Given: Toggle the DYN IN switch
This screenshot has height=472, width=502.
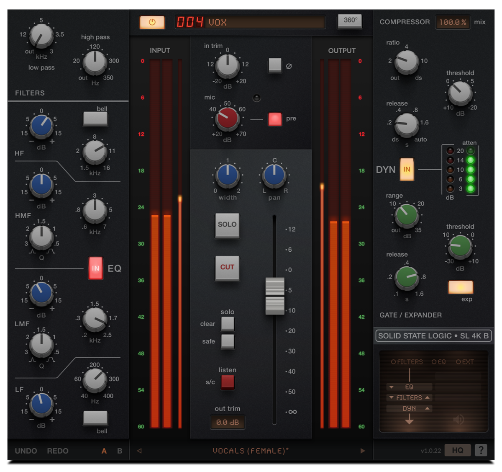Looking at the screenshot, I should [x=406, y=170].
